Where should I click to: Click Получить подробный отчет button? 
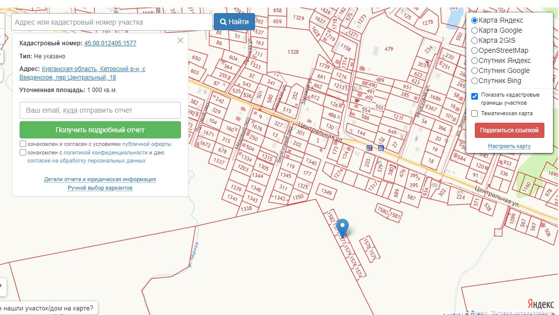coord(100,130)
